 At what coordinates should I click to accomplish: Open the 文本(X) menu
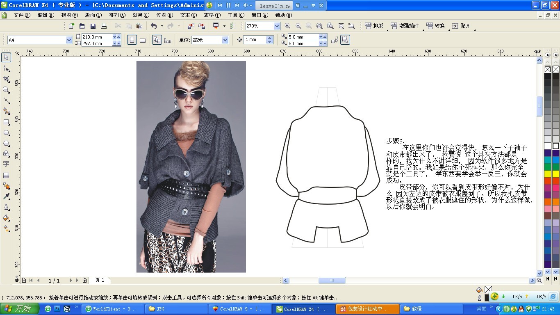click(189, 15)
